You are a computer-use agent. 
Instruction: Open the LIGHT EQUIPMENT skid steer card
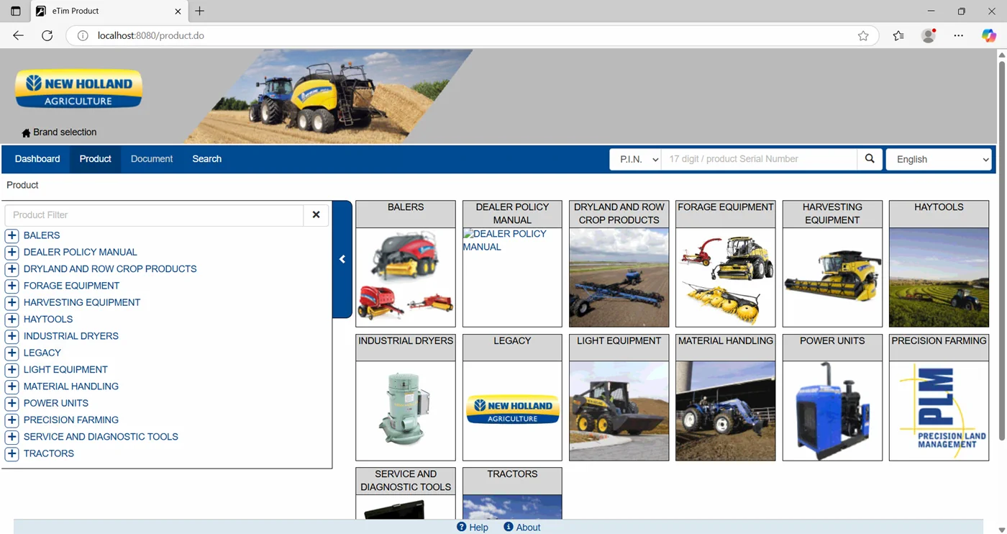click(x=619, y=397)
